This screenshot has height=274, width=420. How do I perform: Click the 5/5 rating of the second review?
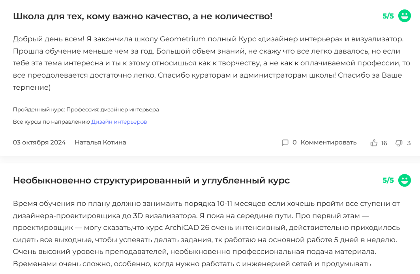(x=388, y=180)
